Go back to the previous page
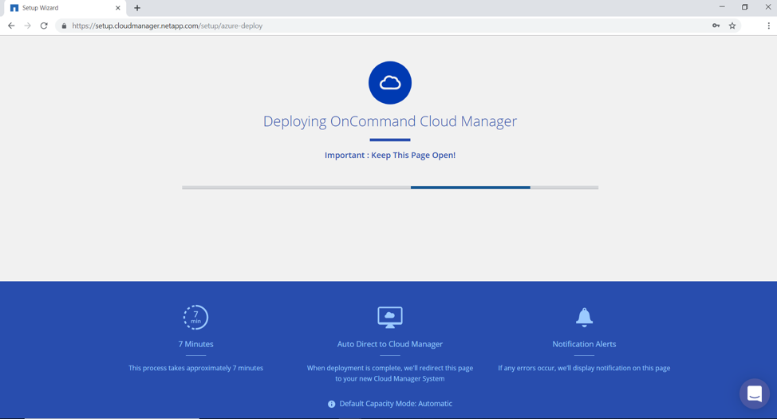 click(x=11, y=26)
